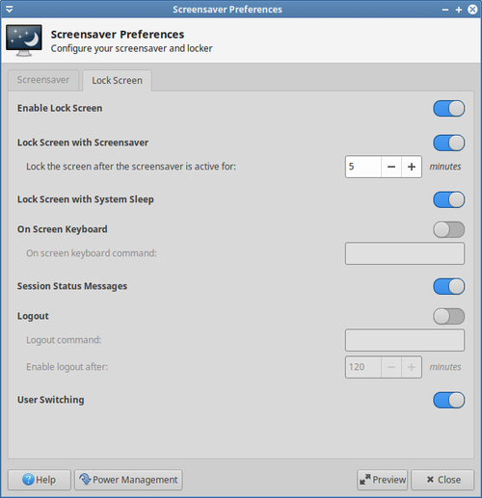Disable the Enable Lock Screen switch

448,109
